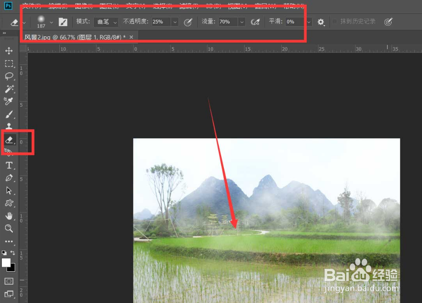Check the 抹到历史记录 checkbox
The height and width of the screenshot is (303, 422).
point(335,22)
